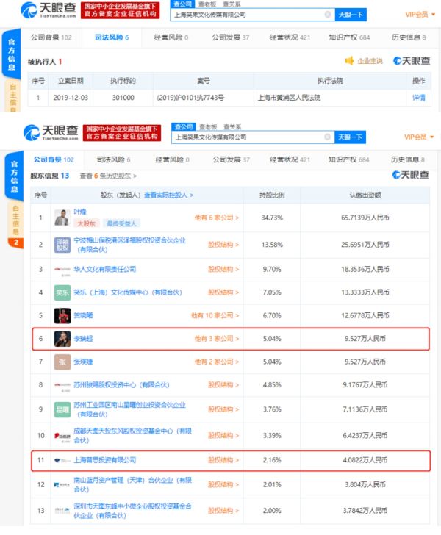The height and width of the screenshot is (535, 441).
Task: Click 查看实际控股人 link in table header
Action: [168, 195]
